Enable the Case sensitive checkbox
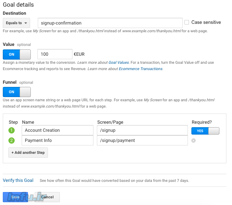The height and width of the screenshot is (205, 232). 187,22
